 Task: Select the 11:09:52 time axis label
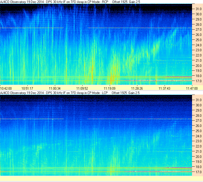coord(82,89)
